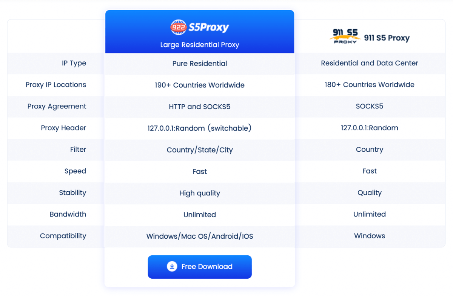453x296 pixels.
Task: Select the HTTP and SOCKS5 cell
Action: 200,107
